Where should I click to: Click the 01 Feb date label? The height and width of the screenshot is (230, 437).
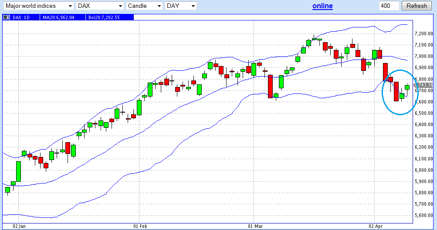click(x=140, y=226)
